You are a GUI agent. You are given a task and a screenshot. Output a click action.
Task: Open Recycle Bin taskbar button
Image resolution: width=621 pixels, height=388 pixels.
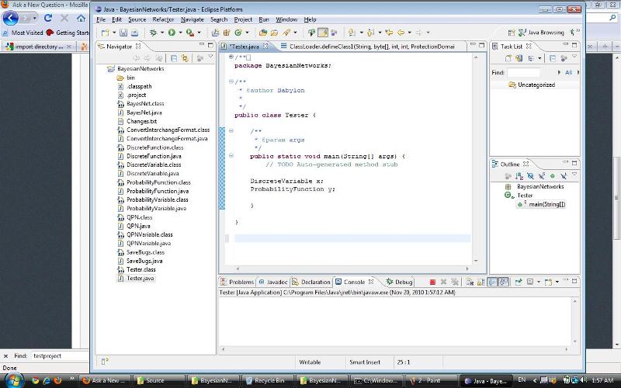click(x=265, y=381)
